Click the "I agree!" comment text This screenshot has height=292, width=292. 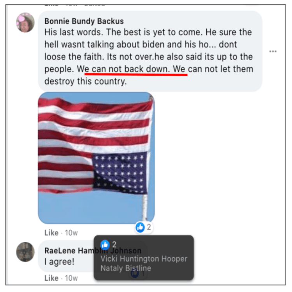tap(60, 262)
